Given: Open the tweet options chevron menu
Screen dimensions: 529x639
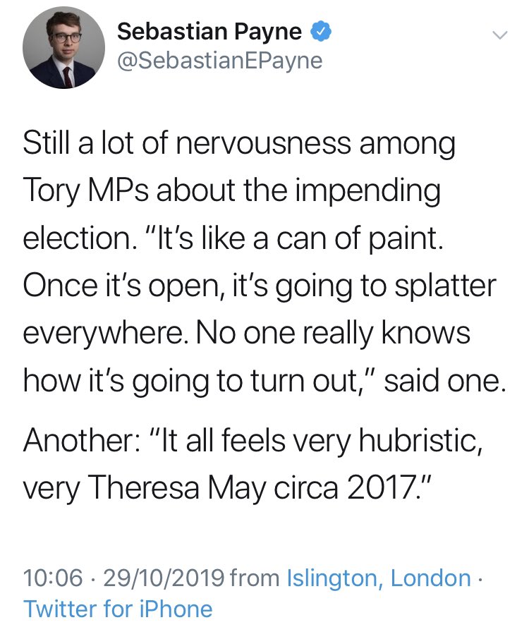Looking at the screenshot, I should [x=498, y=35].
